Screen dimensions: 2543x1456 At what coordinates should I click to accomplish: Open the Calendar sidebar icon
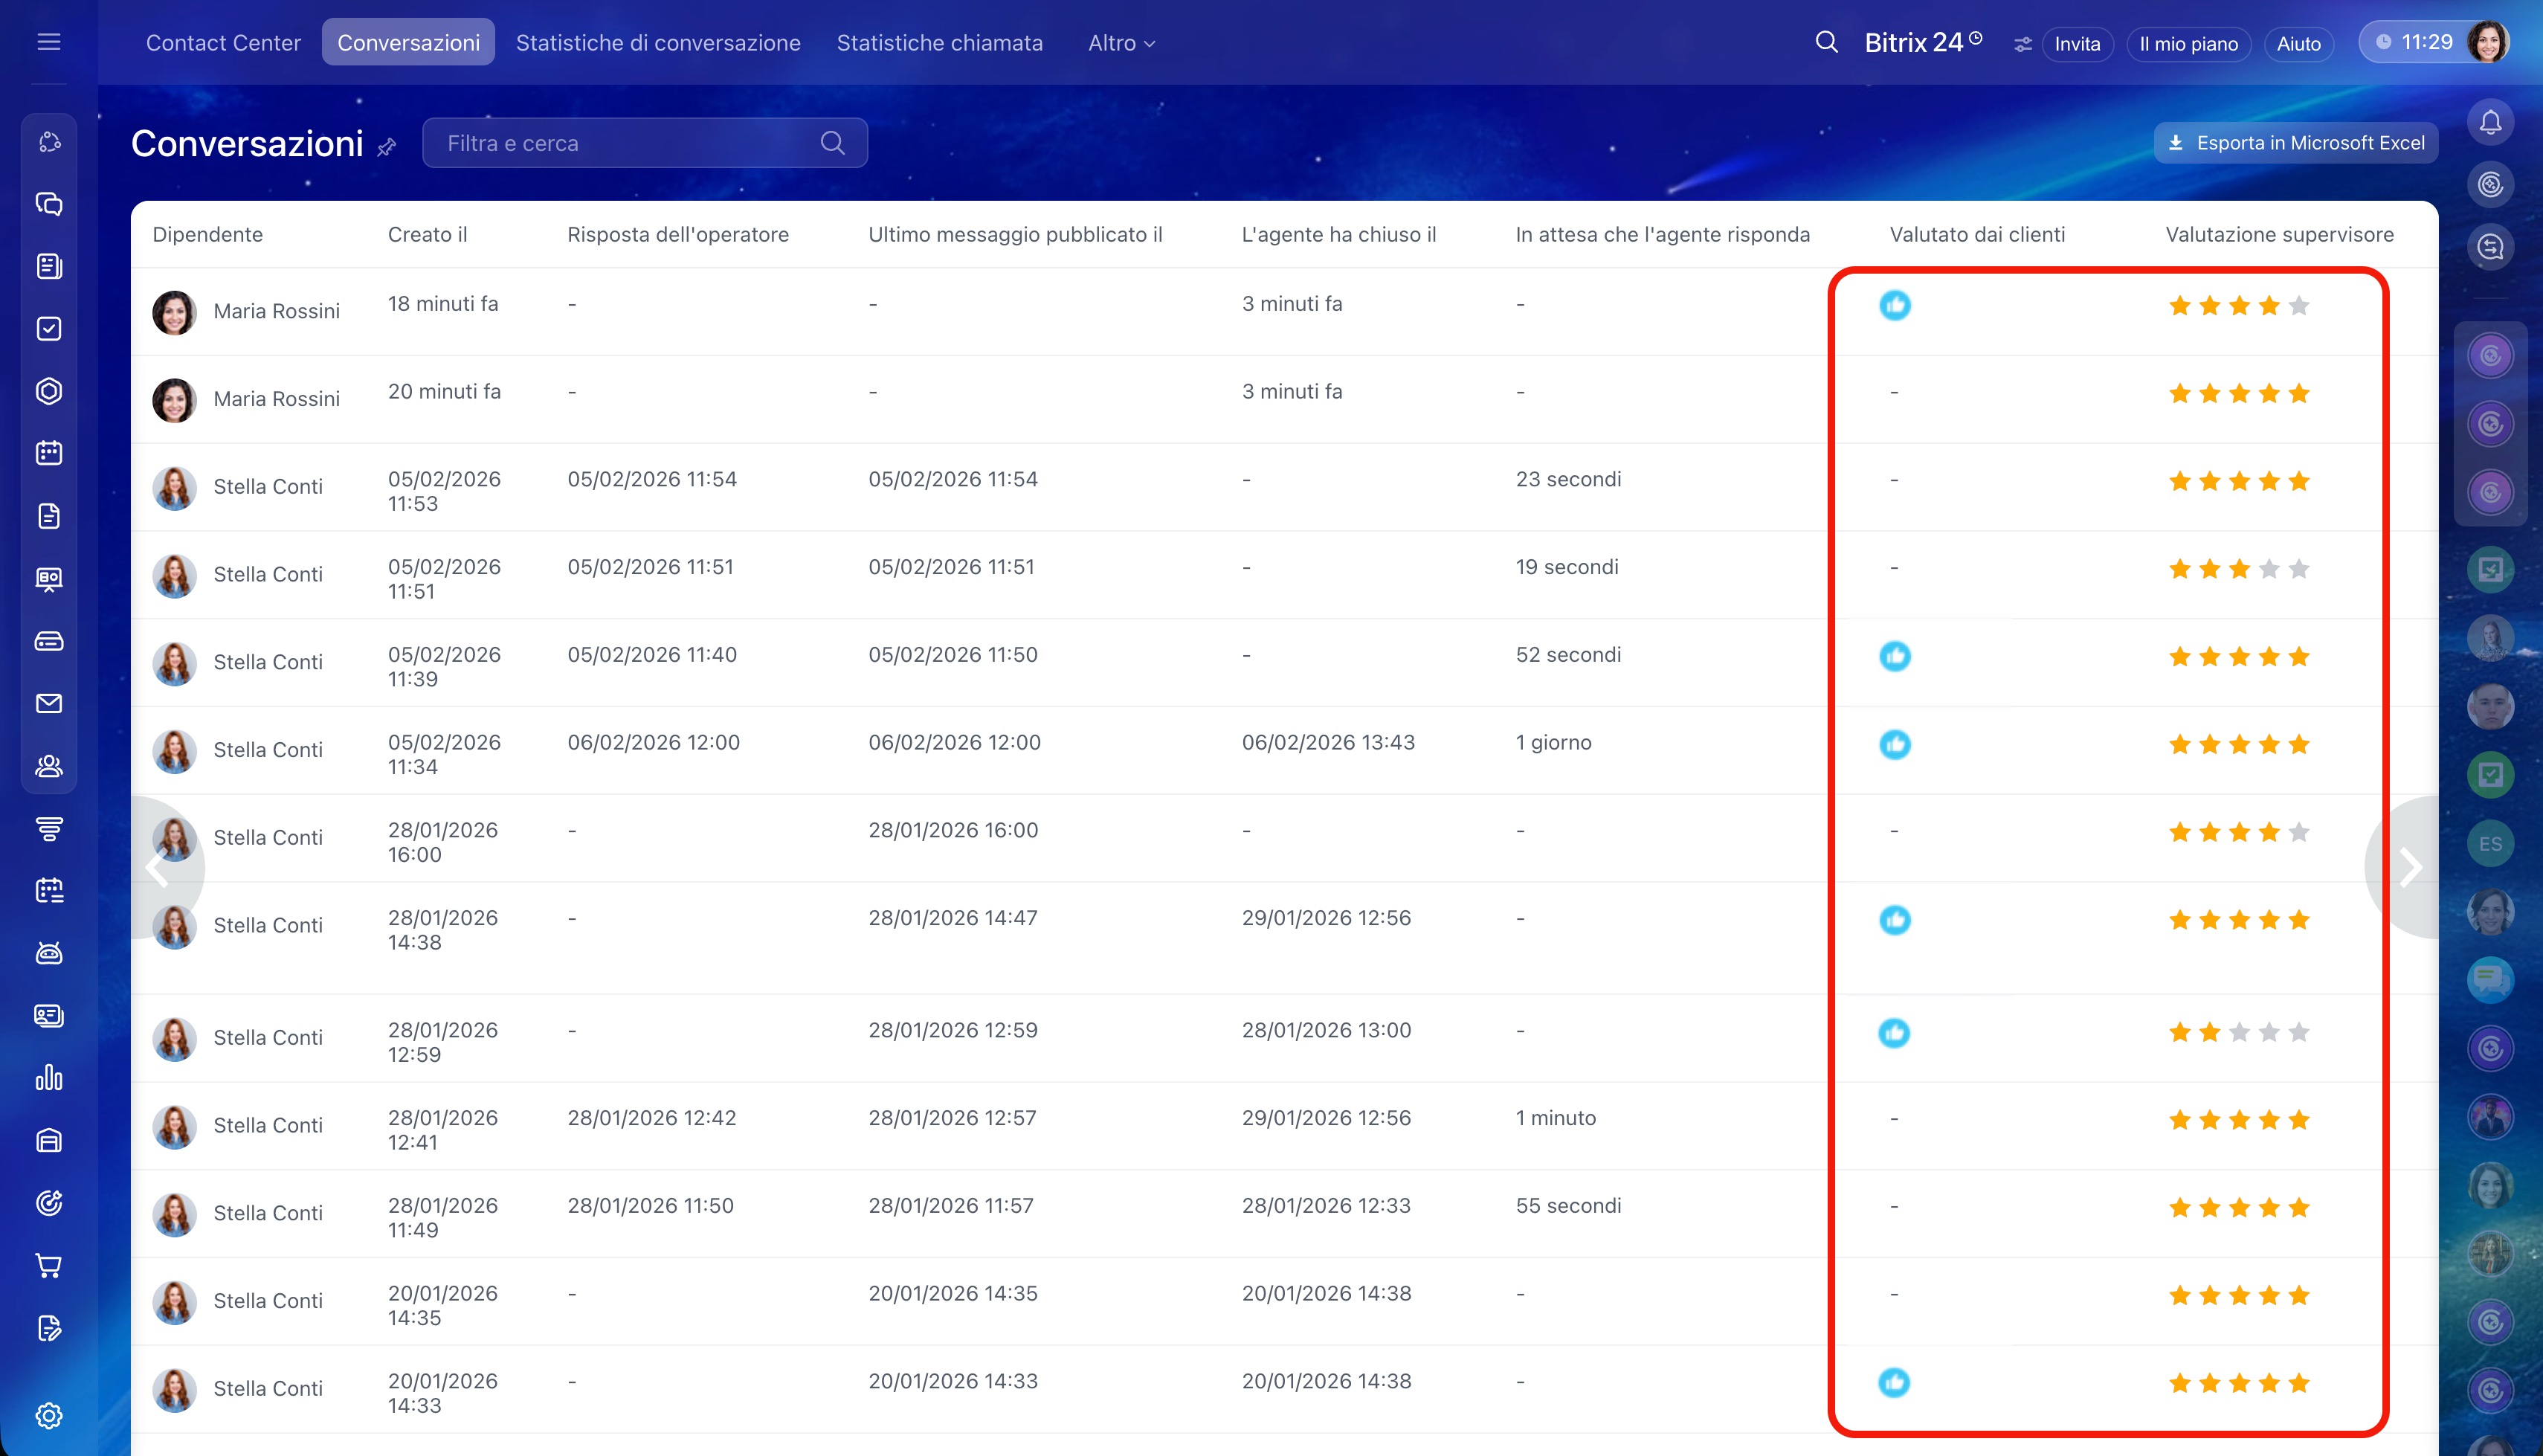tap(49, 453)
